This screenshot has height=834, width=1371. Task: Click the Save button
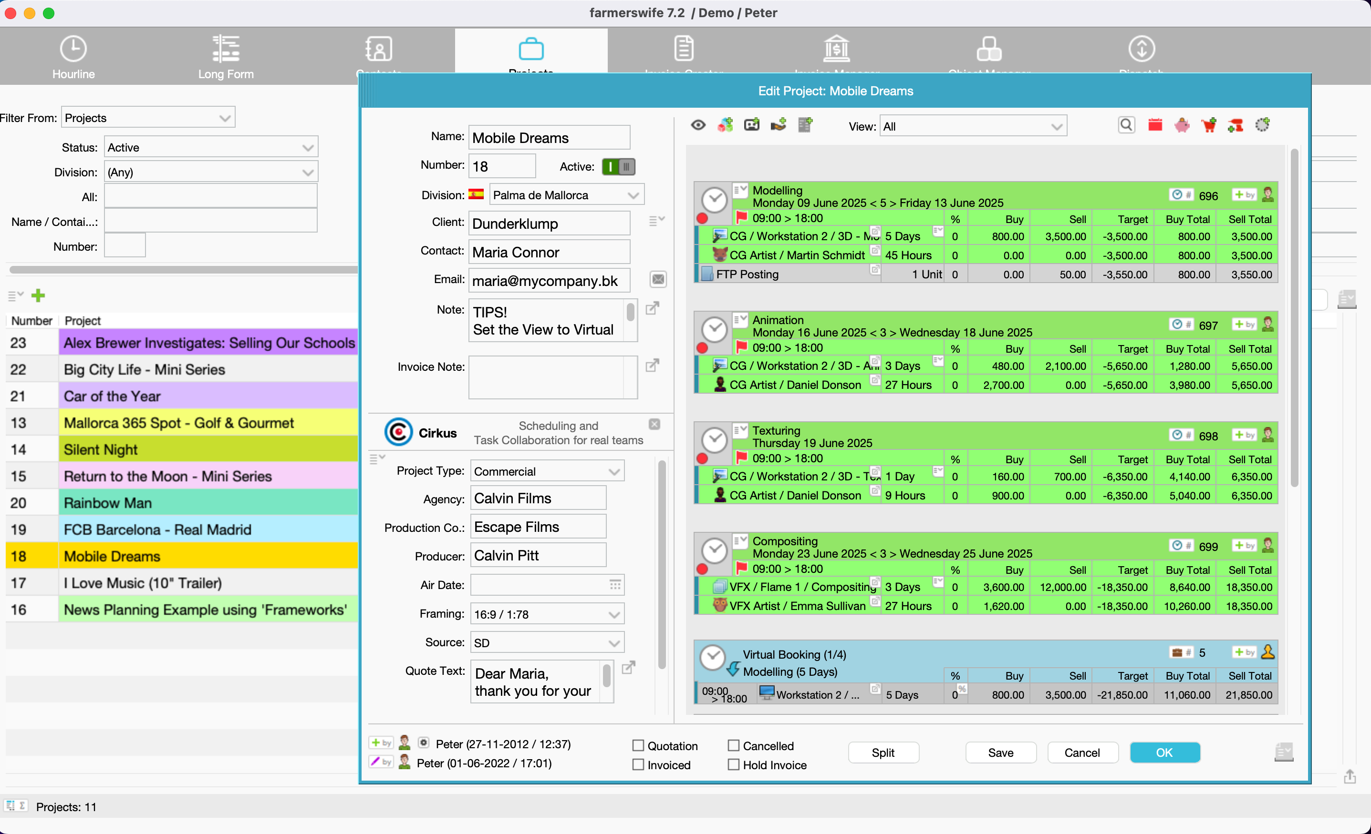(1000, 752)
